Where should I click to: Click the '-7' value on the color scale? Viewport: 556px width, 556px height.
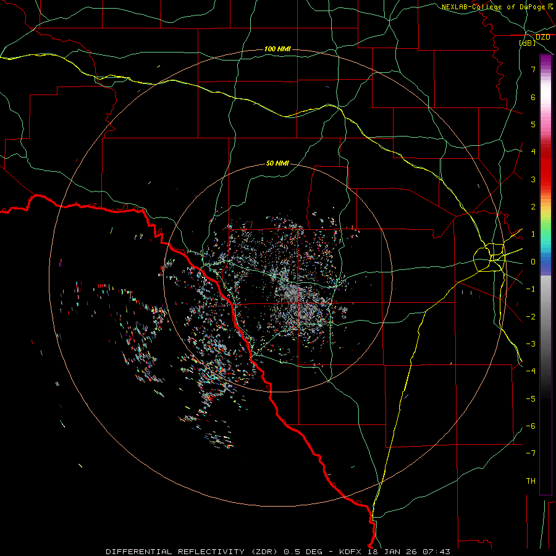click(x=531, y=453)
